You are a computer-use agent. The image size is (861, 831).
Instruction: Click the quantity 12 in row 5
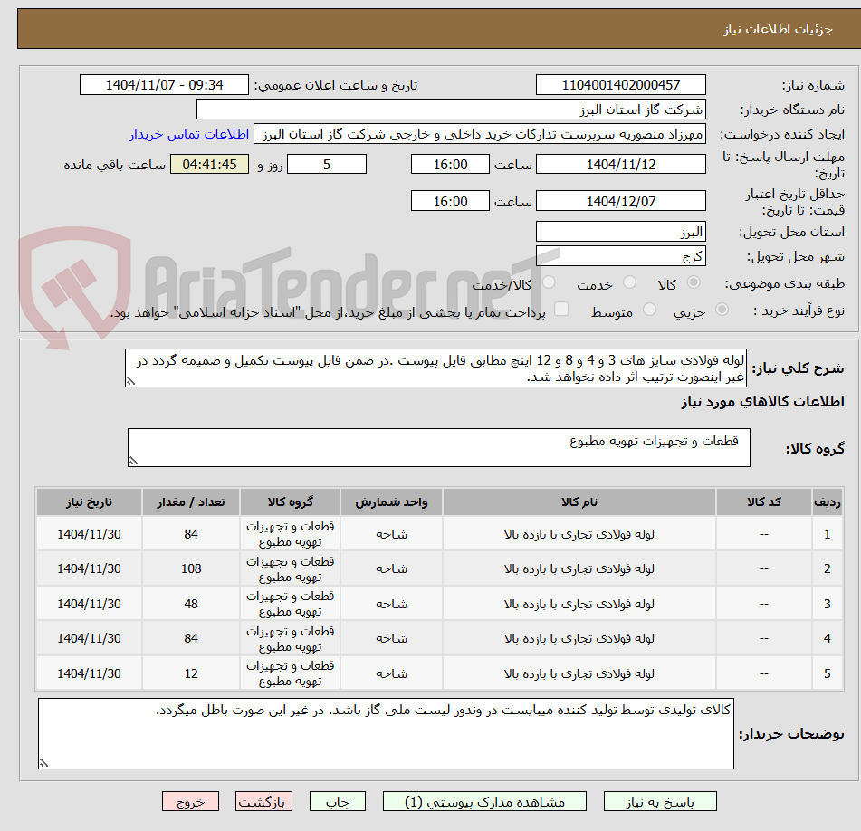coord(191,673)
